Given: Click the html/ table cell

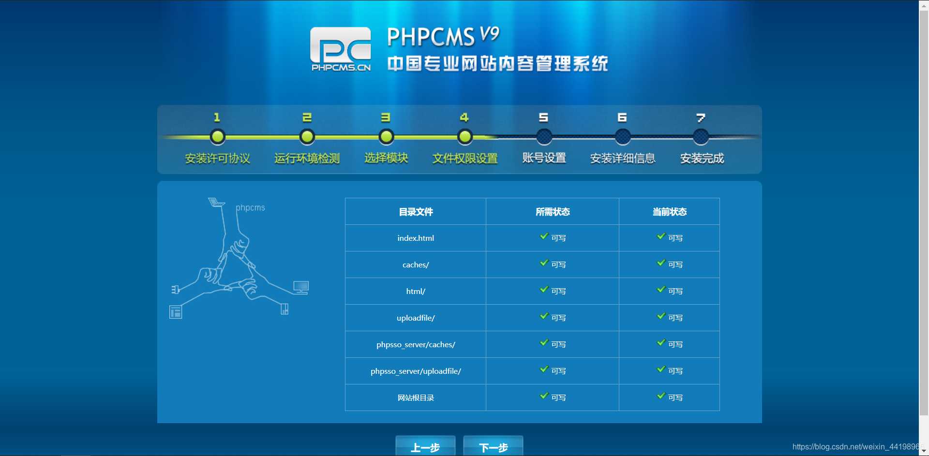Looking at the screenshot, I should pyautogui.click(x=416, y=291).
